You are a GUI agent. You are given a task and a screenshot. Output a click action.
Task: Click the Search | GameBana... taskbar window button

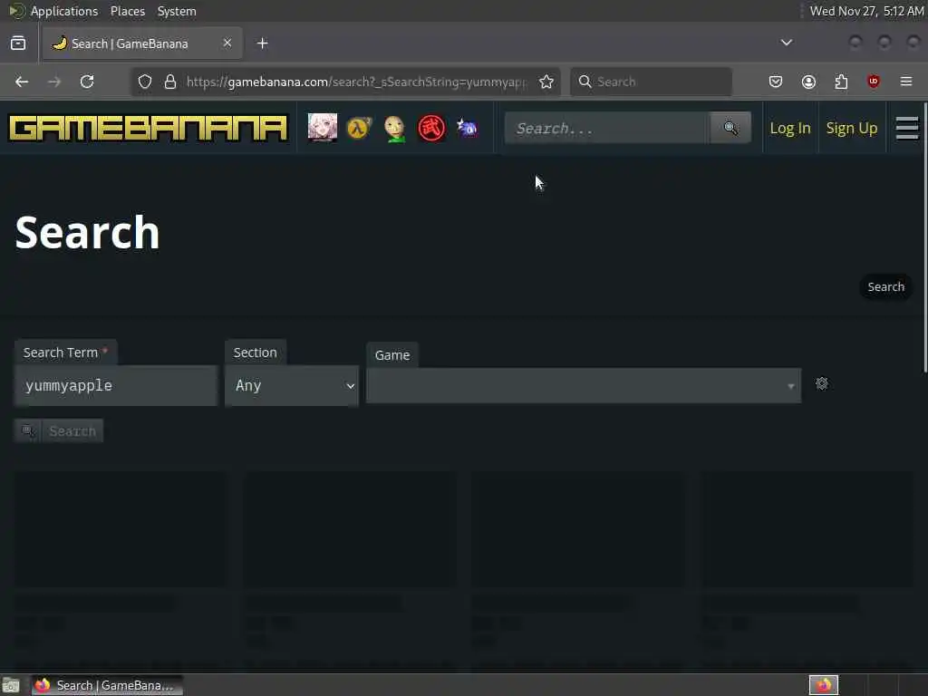(107, 685)
